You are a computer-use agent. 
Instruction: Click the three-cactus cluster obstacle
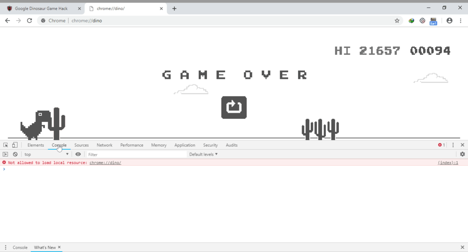[x=320, y=129]
